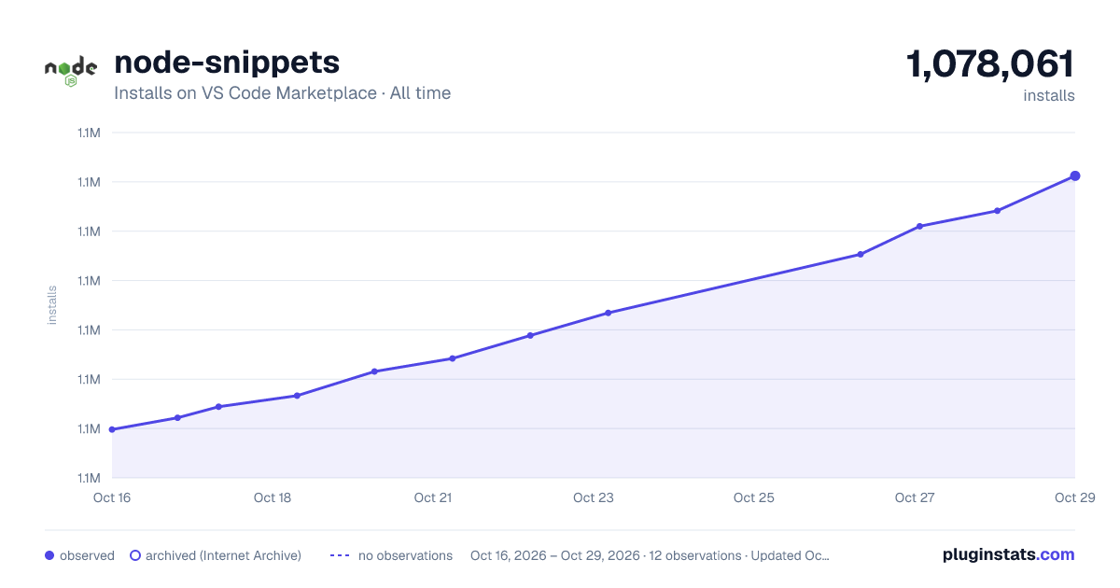The image size is (1120, 588).
Task: Click the date range and observations summary text
Action: click(x=650, y=555)
